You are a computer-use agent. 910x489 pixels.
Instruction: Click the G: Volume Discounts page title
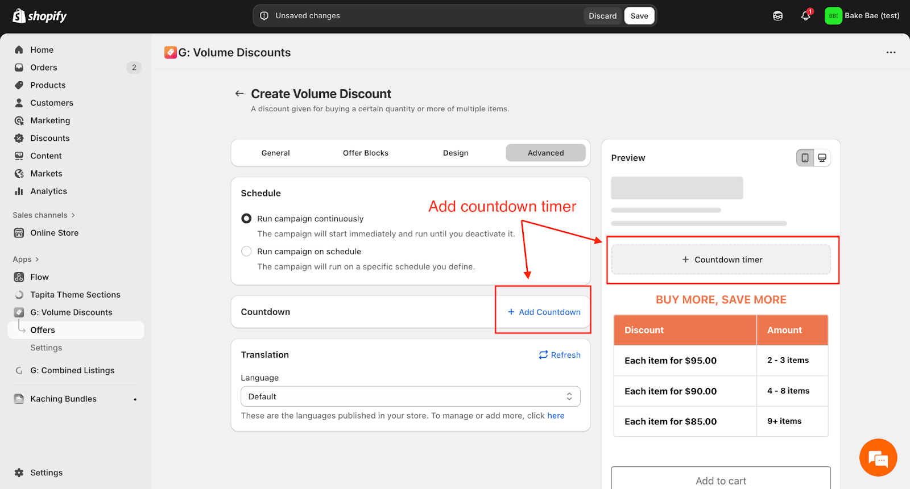pos(234,52)
